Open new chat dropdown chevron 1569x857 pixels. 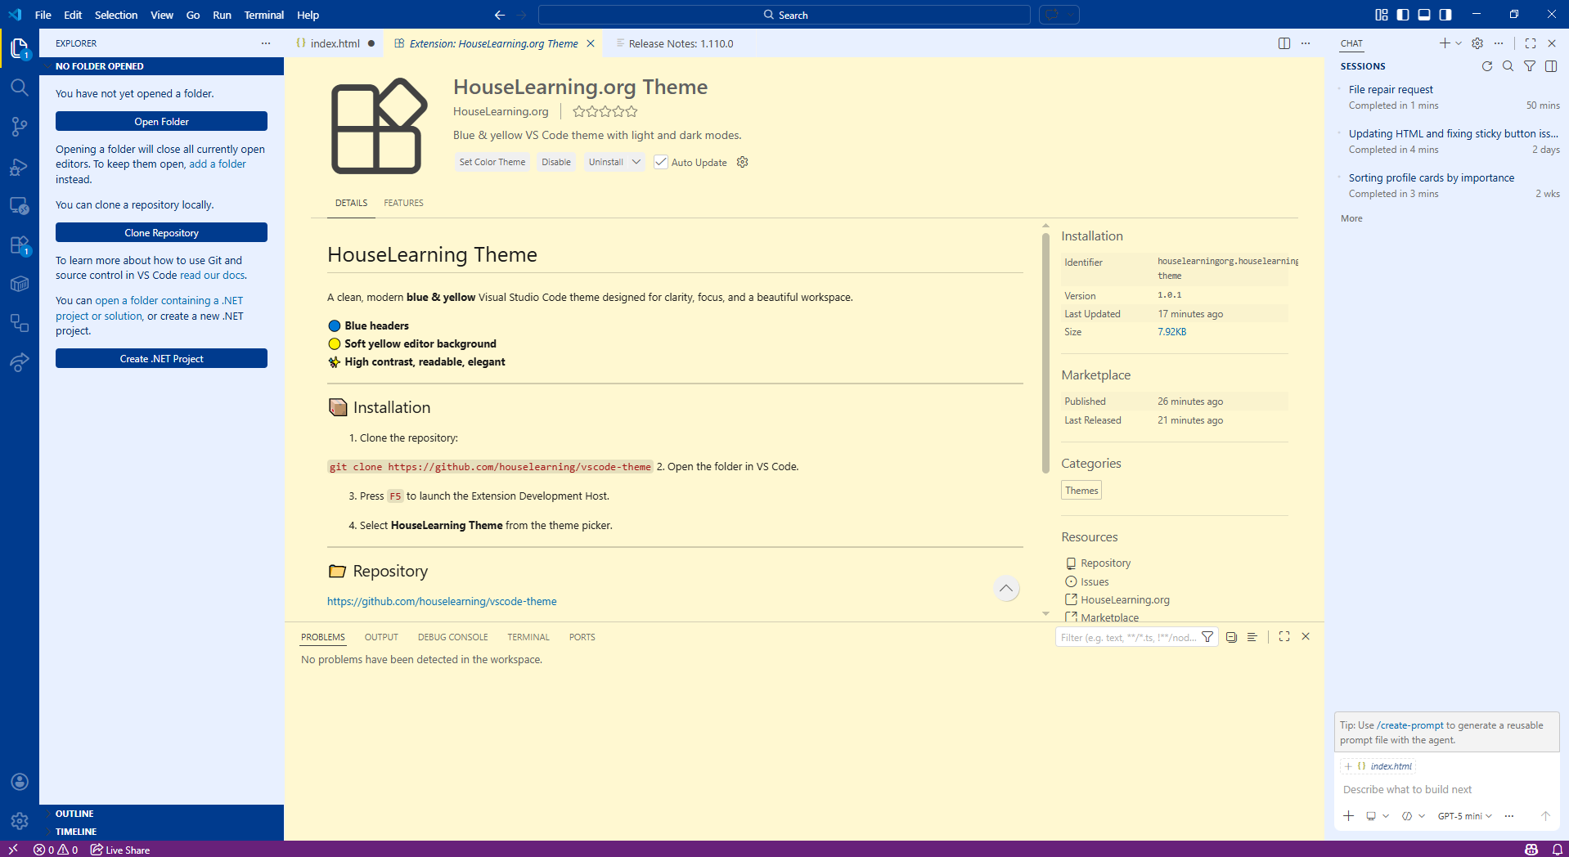1459,43
